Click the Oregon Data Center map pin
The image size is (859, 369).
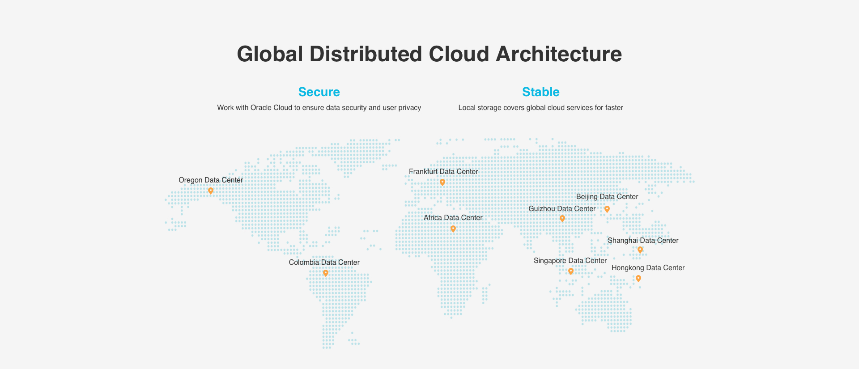[211, 191]
